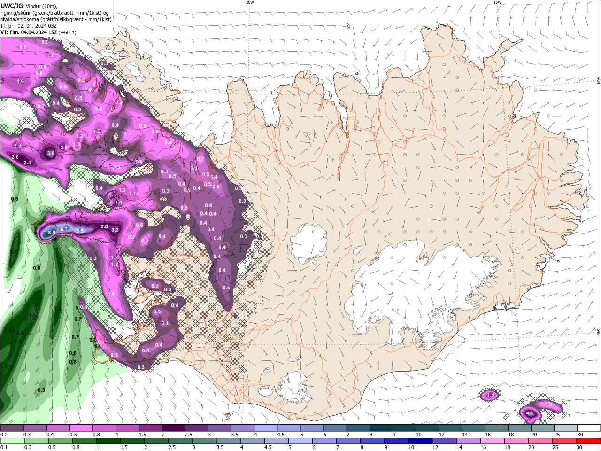Click the pale green 0.1 swatch in bottom legend
The width and height of the screenshot is (601, 451).
pyautogui.click(x=12, y=441)
